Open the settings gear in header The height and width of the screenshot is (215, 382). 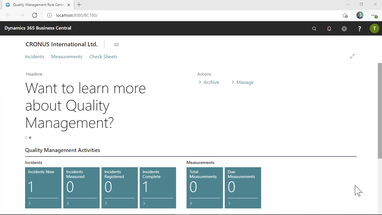pyautogui.click(x=344, y=29)
